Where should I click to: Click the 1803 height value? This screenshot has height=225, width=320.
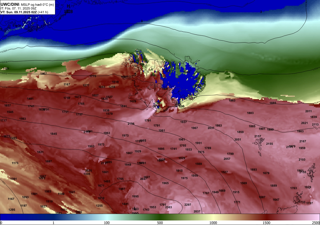250,113
